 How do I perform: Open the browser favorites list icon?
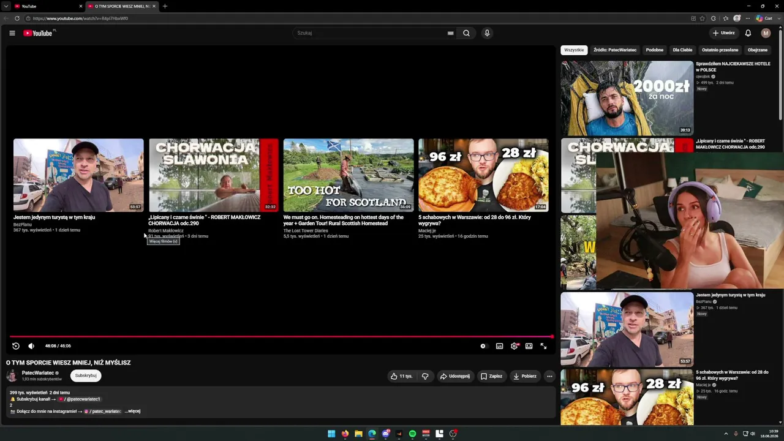point(725,18)
